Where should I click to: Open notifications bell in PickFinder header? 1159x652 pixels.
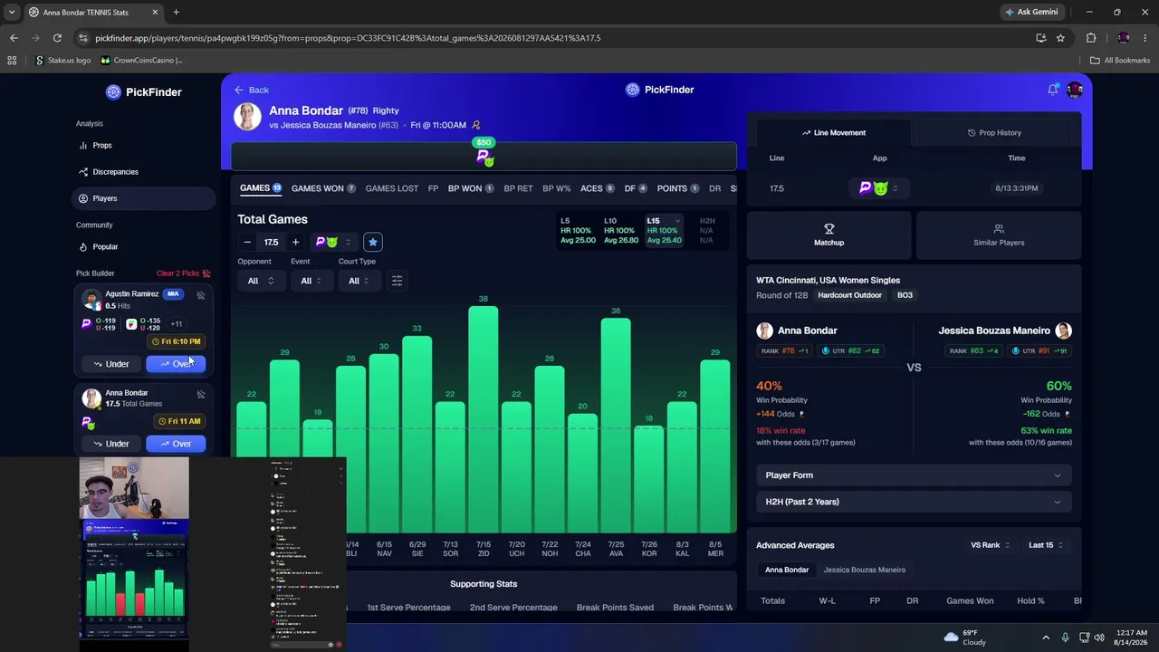click(x=1053, y=90)
